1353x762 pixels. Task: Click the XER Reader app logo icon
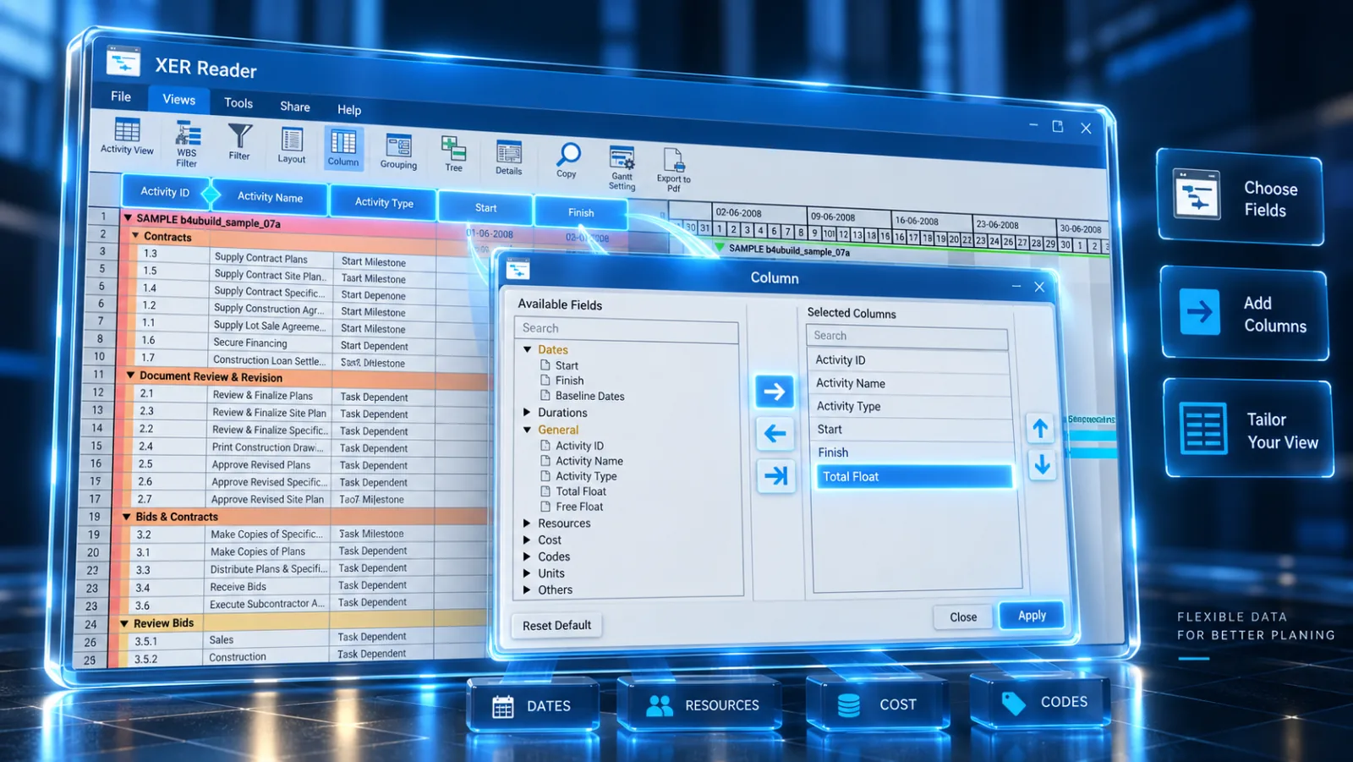123,62
